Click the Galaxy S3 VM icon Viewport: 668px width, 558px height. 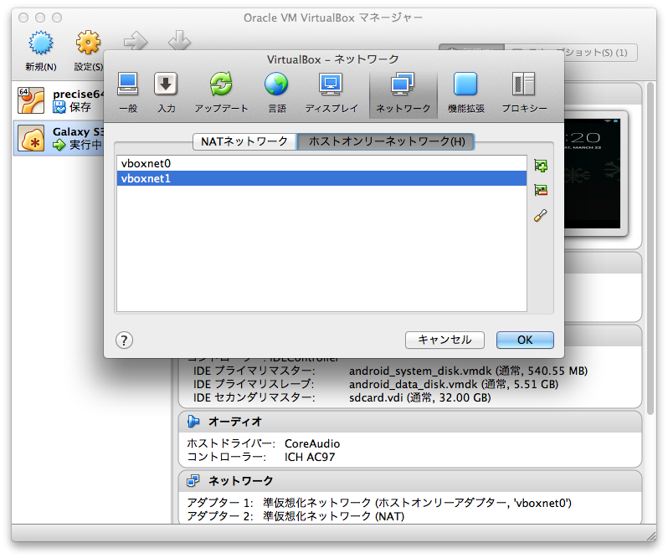tap(31, 138)
